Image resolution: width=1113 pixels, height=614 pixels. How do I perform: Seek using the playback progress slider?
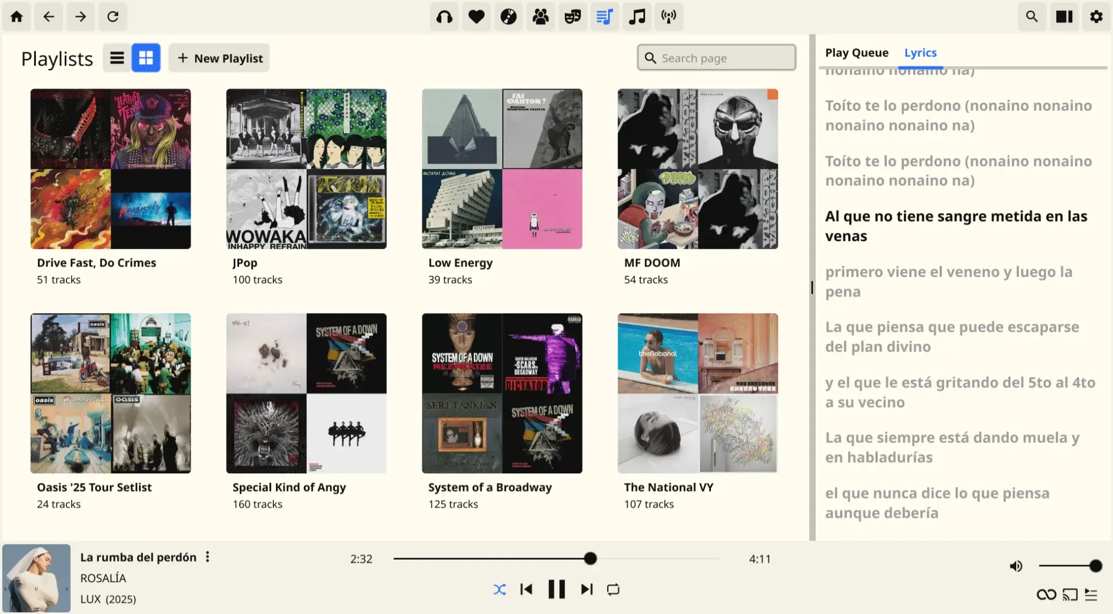[x=556, y=558]
